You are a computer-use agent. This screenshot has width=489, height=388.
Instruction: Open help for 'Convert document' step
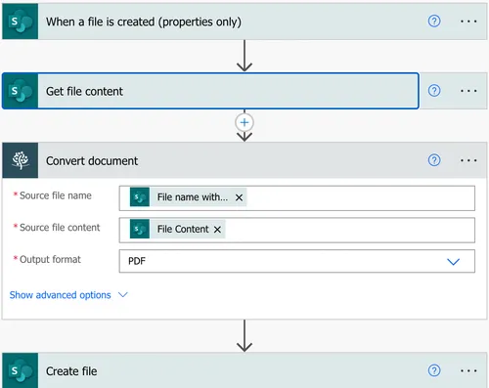point(434,160)
